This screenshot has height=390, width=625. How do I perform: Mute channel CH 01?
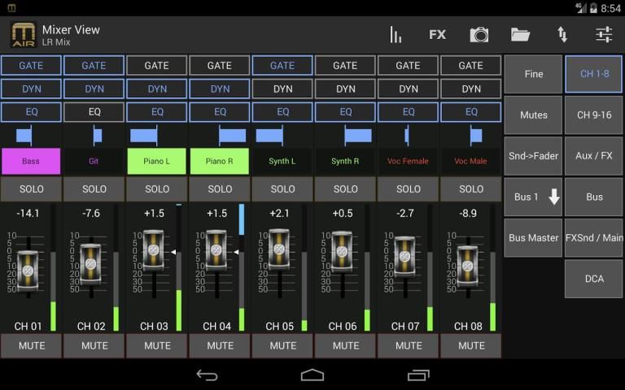[x=31, y=345]
